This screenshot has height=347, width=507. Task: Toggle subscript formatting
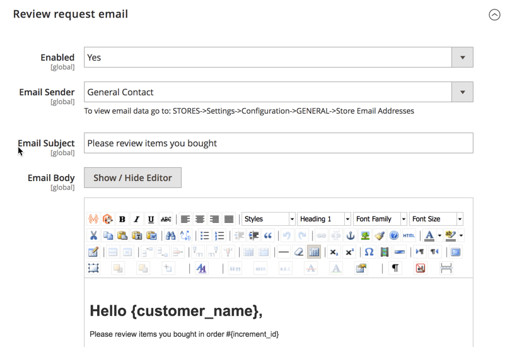tap(334, 252)
